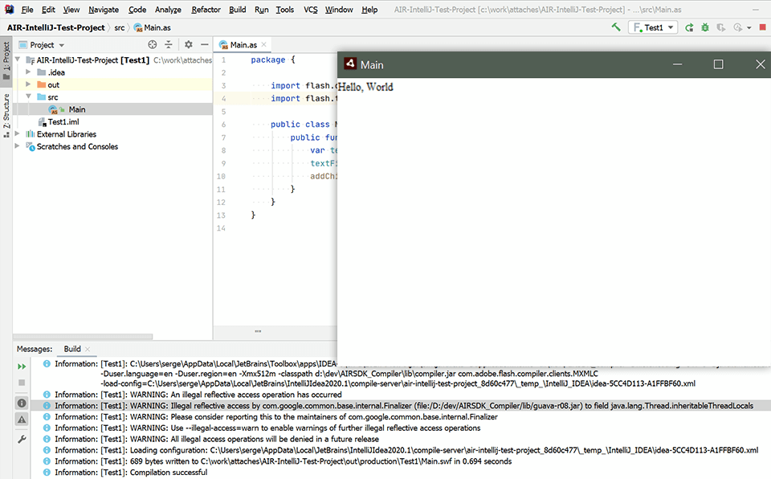Select the 689 bytes written message row
The height and width of the screenshot is (479, 771).
pos(401,461)
